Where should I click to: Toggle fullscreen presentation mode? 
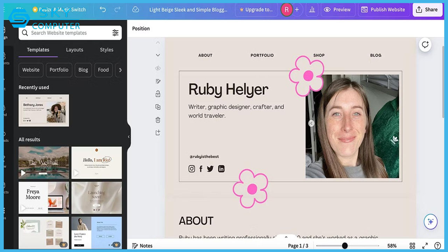tap(425, 246)
